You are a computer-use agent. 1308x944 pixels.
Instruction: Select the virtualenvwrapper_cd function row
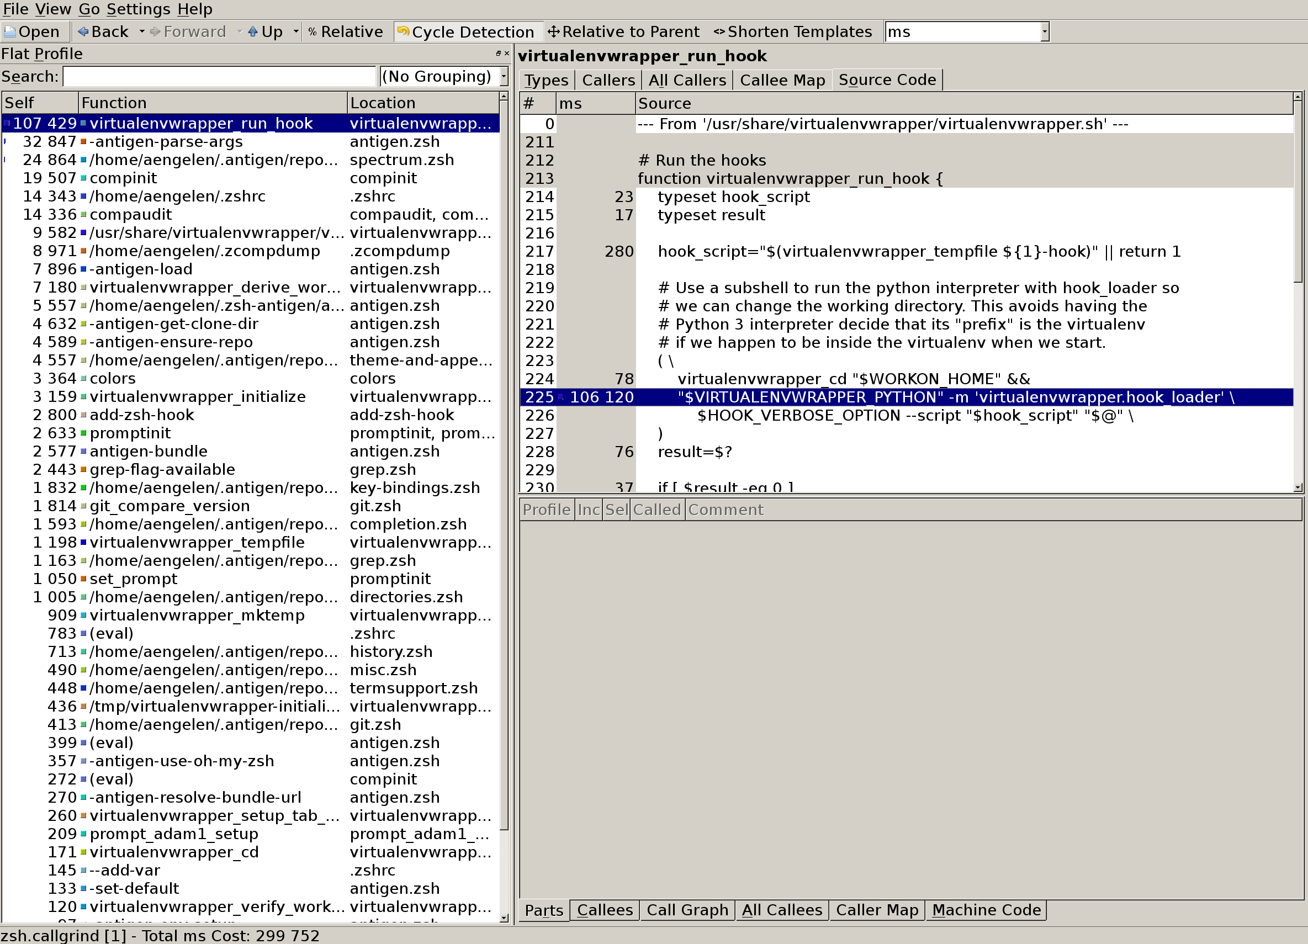tap(250, 852)
